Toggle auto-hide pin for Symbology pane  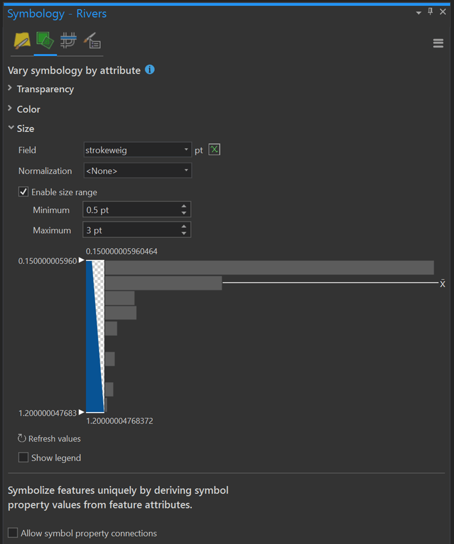click(x=430, y=12)
